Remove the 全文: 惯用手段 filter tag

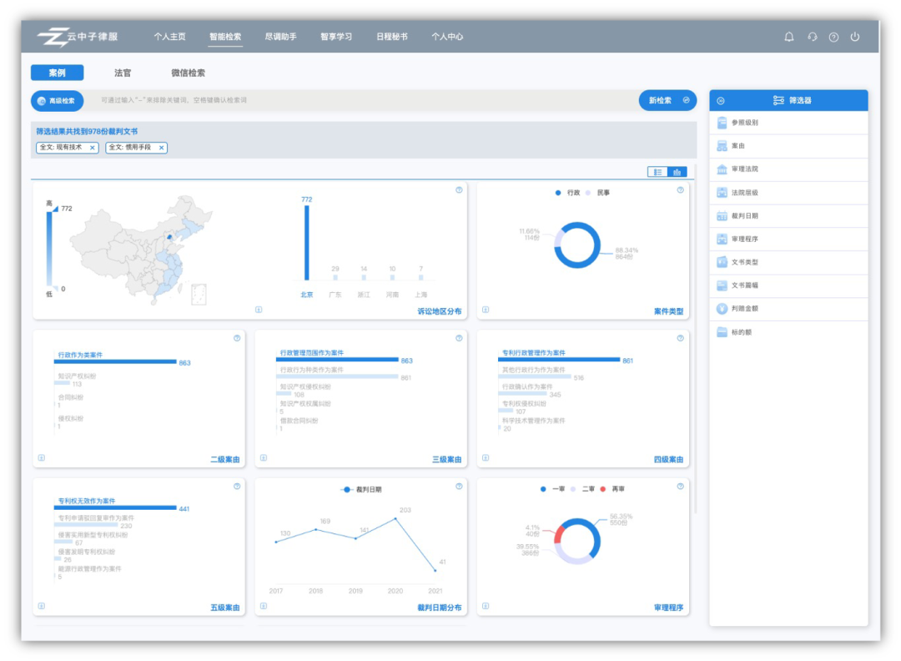pyautogui.click(x=162, y=148)
